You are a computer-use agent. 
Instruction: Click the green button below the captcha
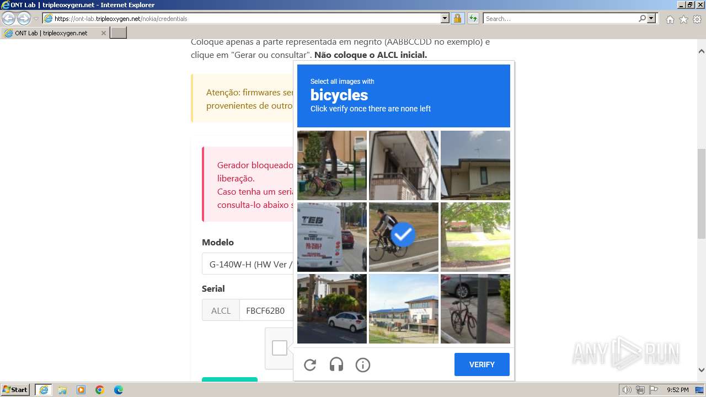coord(229,379)
